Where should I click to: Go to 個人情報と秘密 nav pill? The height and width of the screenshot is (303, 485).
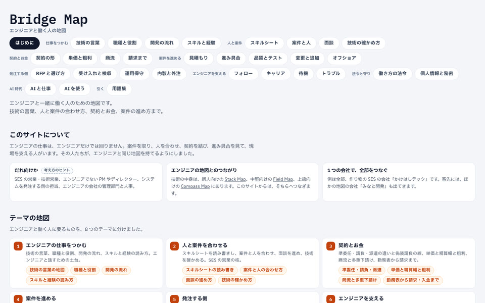click(437, 74)
